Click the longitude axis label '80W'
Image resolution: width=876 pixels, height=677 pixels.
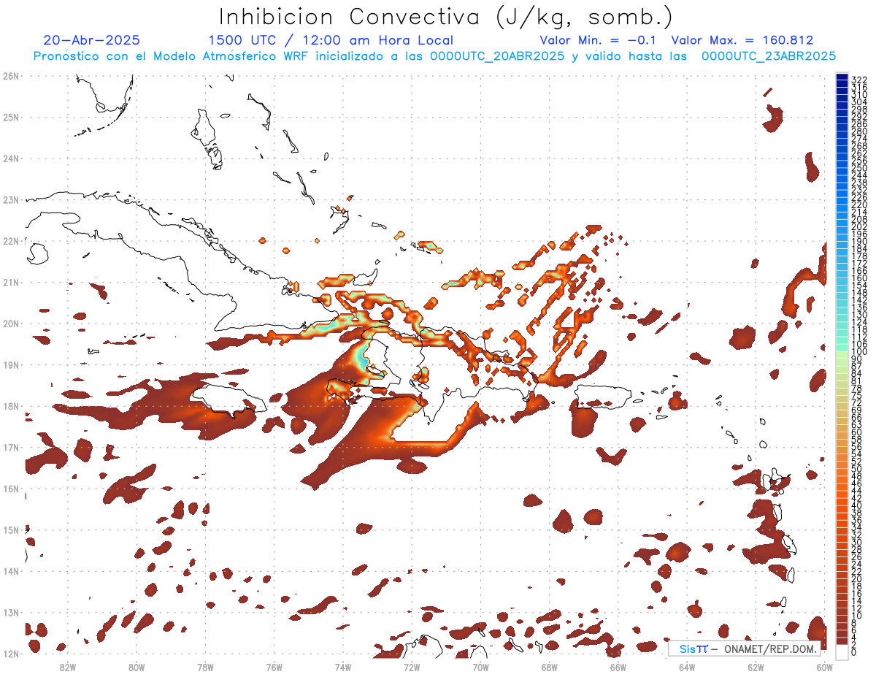click(x=137, y=667)
